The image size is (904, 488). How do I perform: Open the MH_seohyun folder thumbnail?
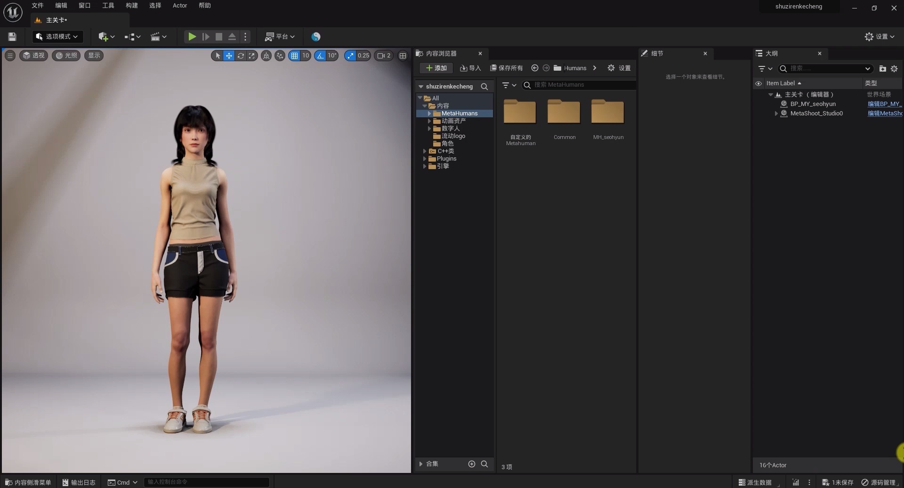pos(607,113)
